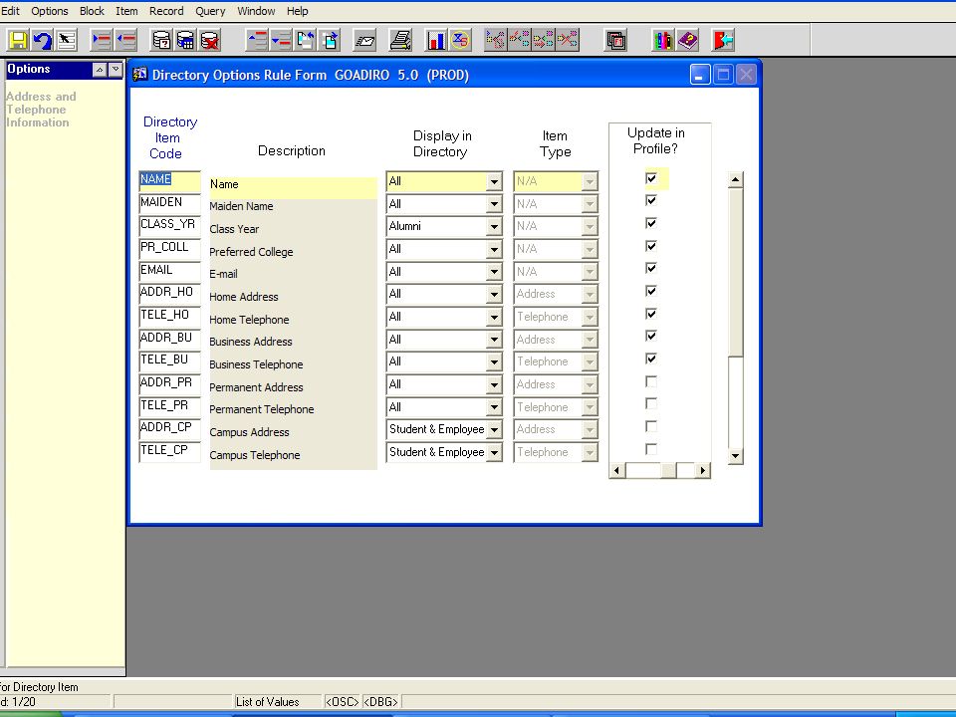956x717 pixels.
Task: Click the bar chart icon in the toolbar
Action: click(436, 41)
